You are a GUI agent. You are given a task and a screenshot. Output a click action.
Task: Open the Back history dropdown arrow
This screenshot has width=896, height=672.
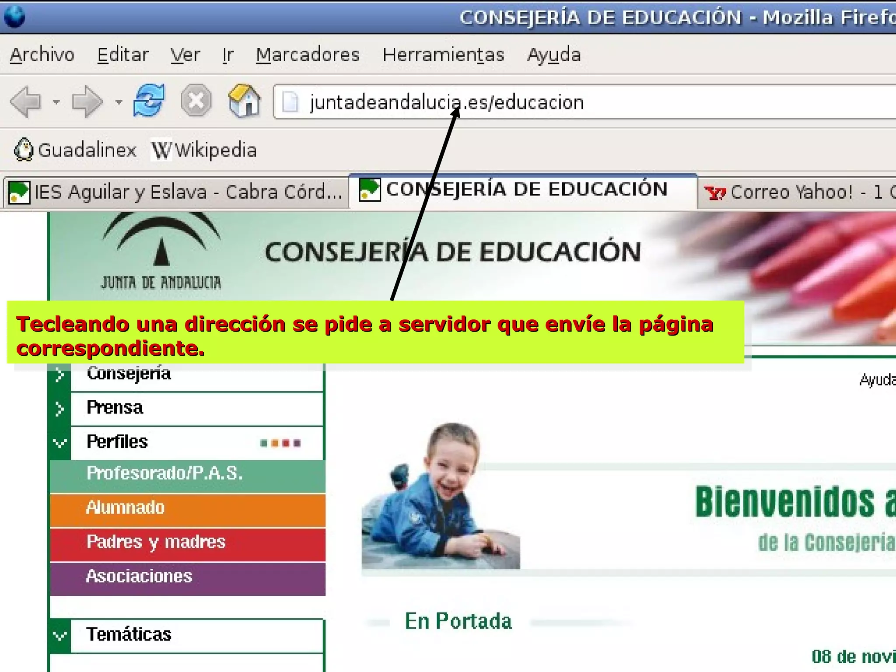tap(56, 102)
